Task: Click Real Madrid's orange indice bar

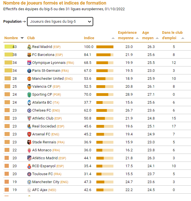Action: click(105, 47)
